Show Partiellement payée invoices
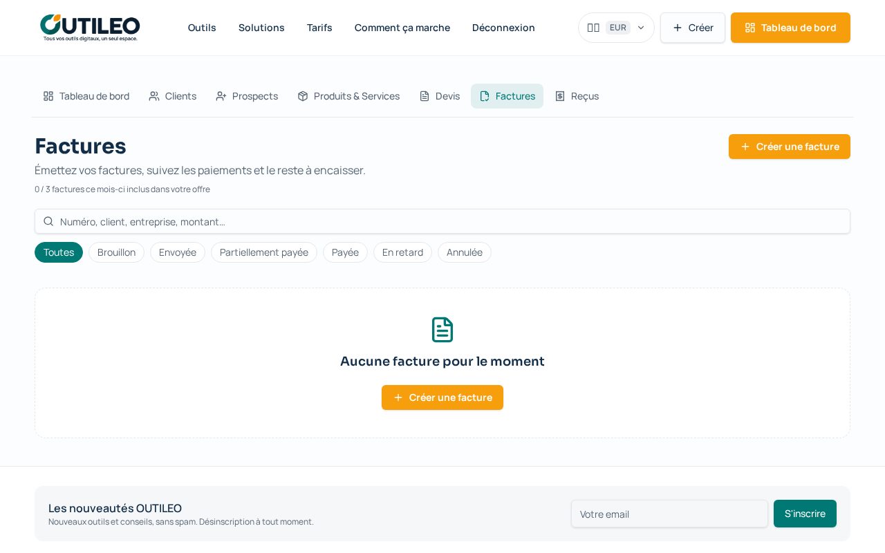The image size is (885, 553). 264,252
